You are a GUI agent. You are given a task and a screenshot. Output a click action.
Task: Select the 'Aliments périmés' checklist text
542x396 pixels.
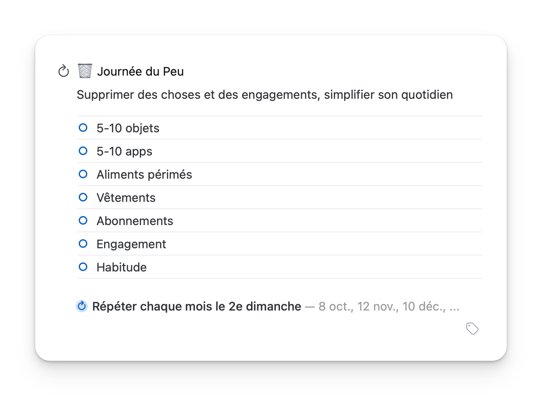[x=144, y=175]
